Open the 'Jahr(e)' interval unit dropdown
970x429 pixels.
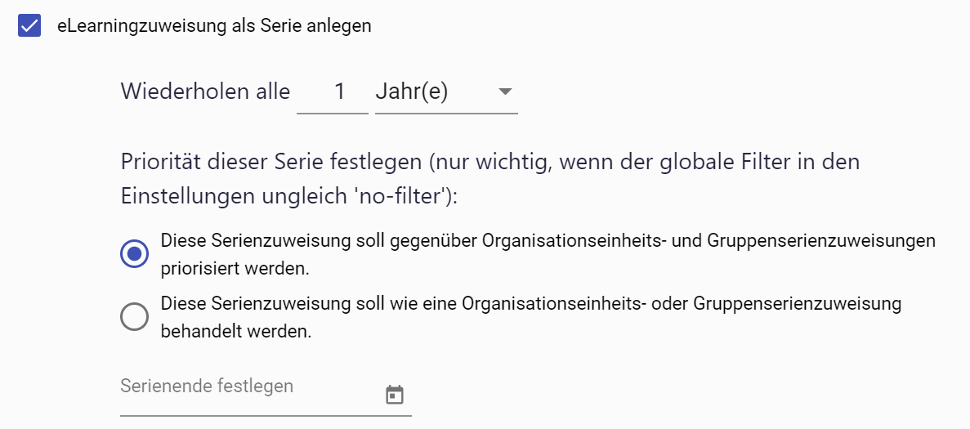(433, 92)
